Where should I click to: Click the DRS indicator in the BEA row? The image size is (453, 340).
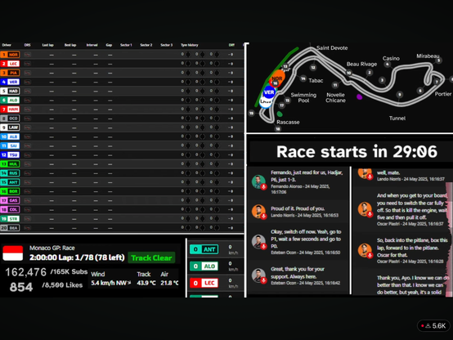coord(28,228)
